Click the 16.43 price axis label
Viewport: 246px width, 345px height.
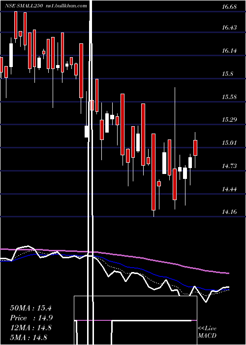click(x=229, y=28)
